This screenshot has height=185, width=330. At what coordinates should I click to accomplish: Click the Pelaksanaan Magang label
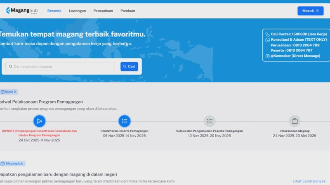(295, 131)
